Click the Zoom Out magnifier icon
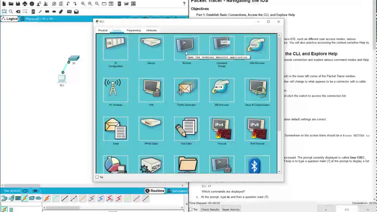 (97, 4)
